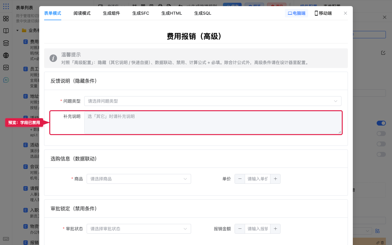Increase the 报销金额 value with plus button

275,229
